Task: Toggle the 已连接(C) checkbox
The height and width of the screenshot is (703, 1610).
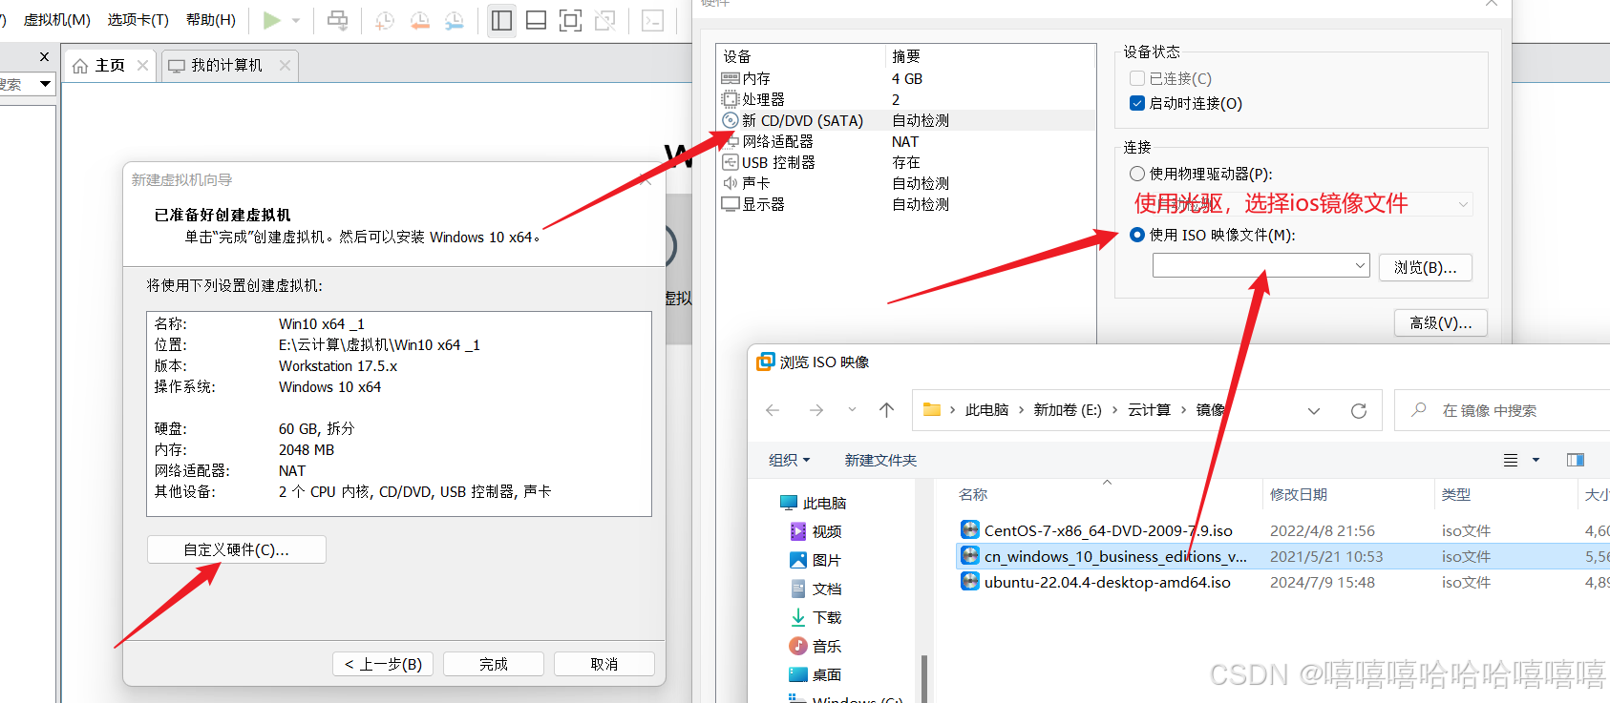Action: pyautogui.click(x=1137, y=78)
